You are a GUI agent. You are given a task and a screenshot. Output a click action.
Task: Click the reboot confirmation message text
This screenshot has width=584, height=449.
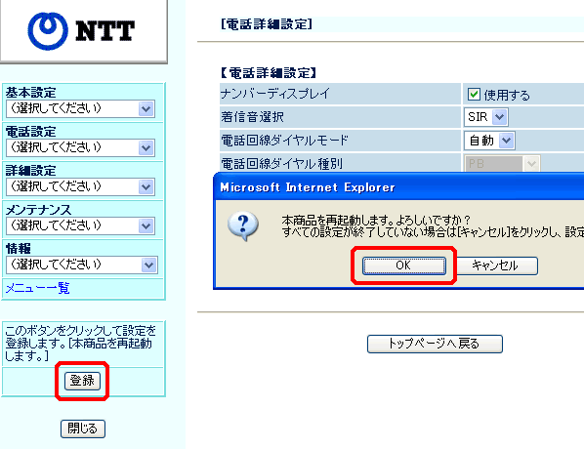[x=433, y=225]
